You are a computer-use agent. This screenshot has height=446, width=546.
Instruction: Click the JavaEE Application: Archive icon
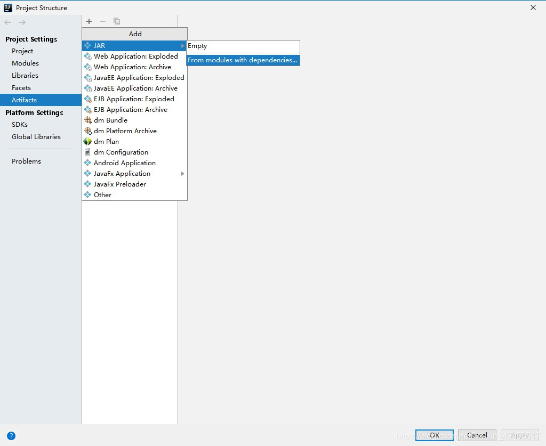click(x=88, y=88)
